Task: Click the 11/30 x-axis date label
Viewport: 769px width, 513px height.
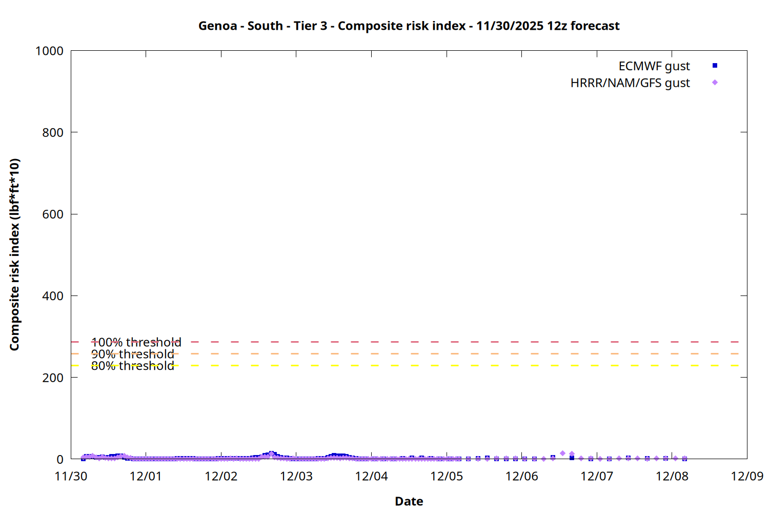Action: [x=71, y=476]
